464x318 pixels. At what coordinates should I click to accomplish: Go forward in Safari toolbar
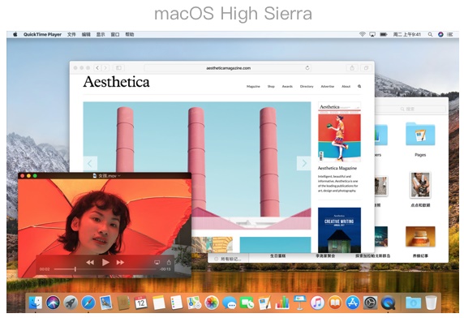pos(105,68)
